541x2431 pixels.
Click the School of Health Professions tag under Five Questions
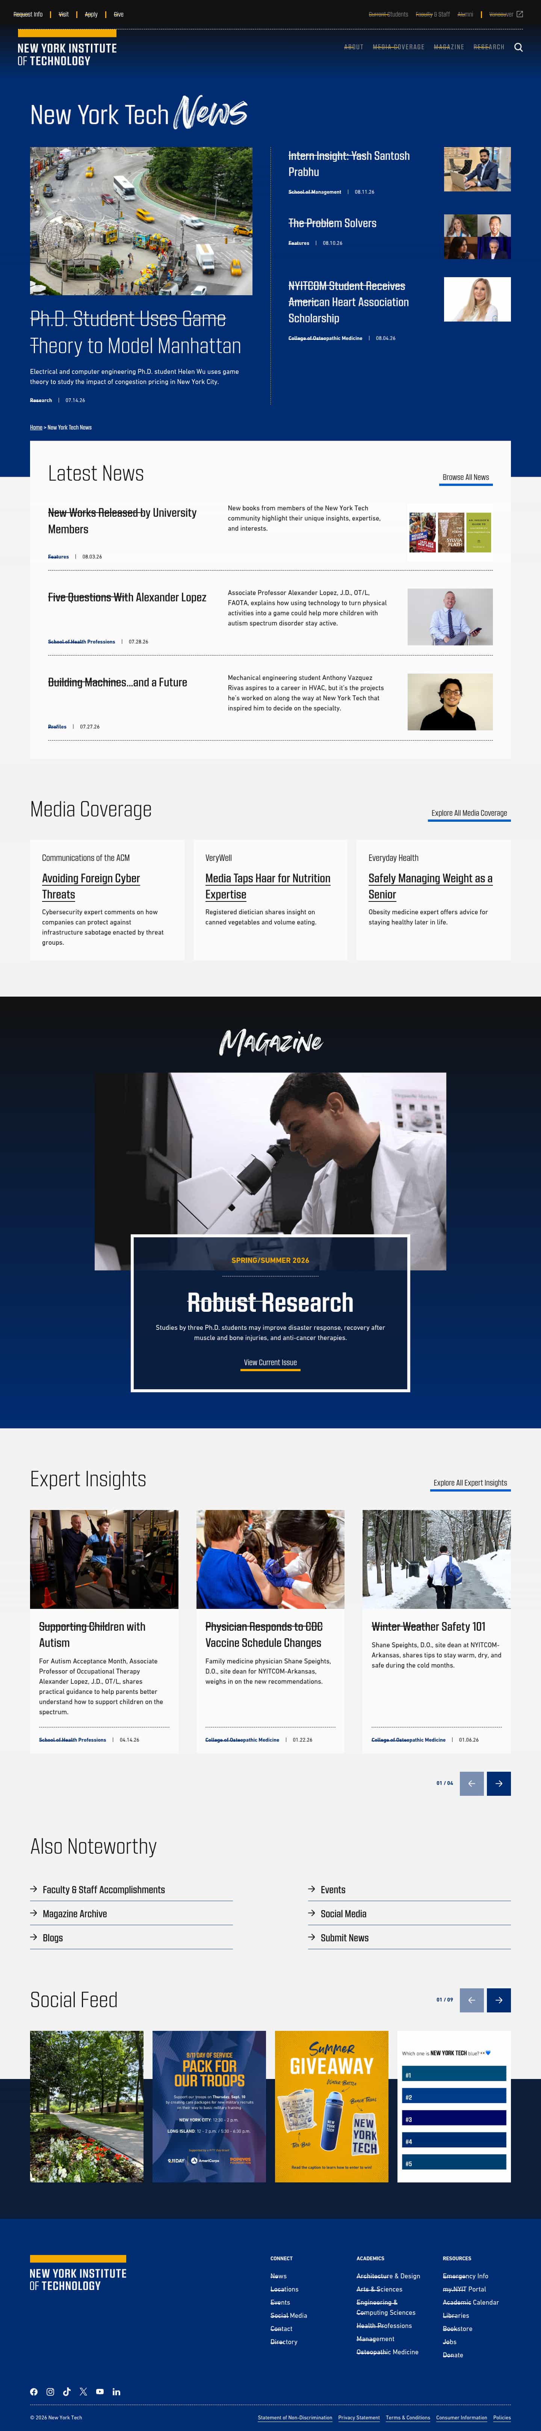click(x=81, y=642)
